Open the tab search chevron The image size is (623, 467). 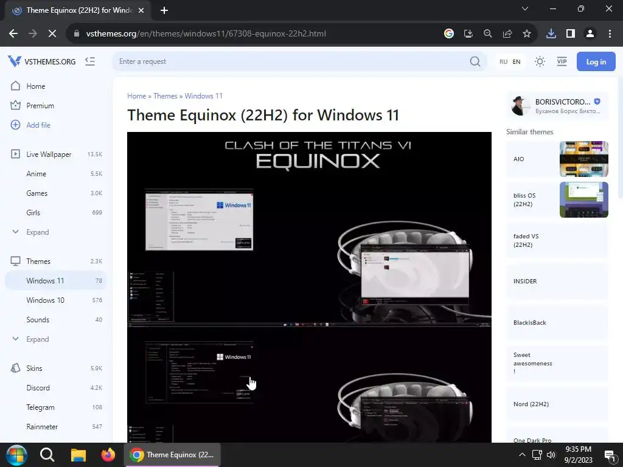pyautogui.click(x=525, y=9)
